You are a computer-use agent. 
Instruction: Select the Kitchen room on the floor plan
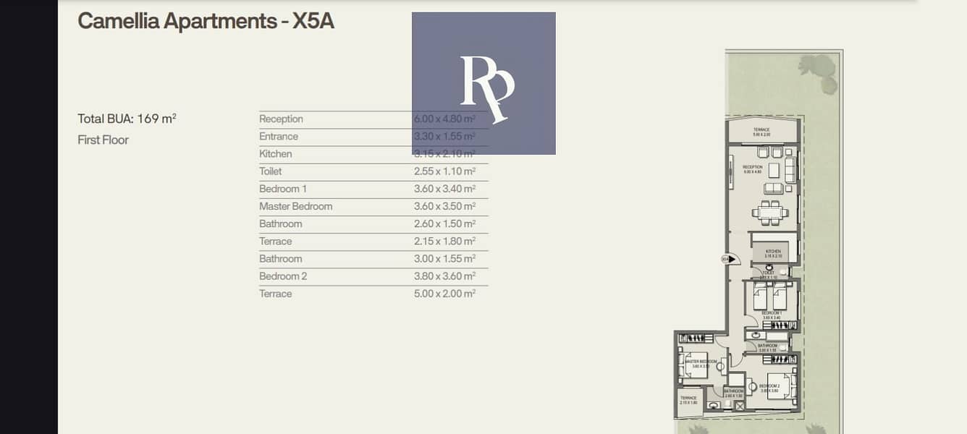click(774, 250)
